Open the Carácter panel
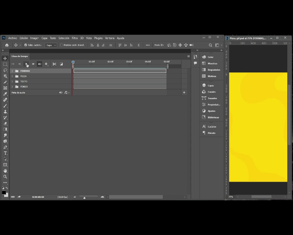The width and height of the screenshot is (293, 235). 212,127
